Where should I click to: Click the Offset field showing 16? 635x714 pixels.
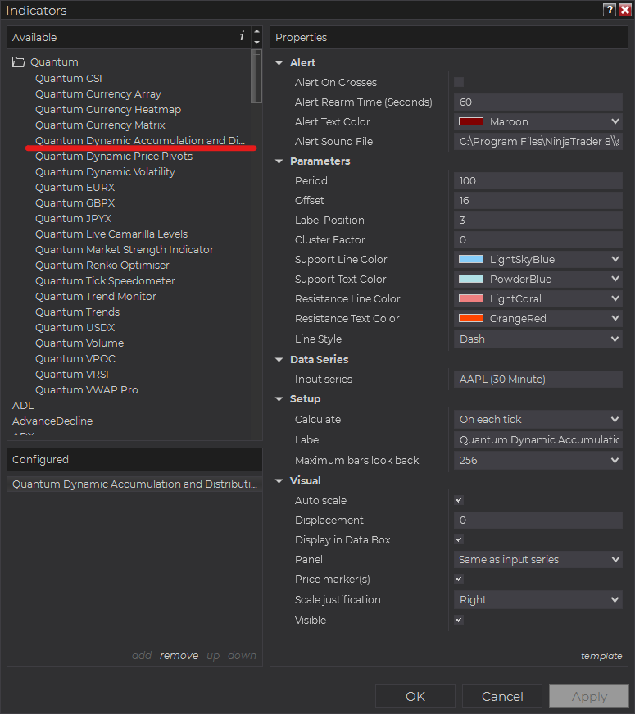click(538, 200)
